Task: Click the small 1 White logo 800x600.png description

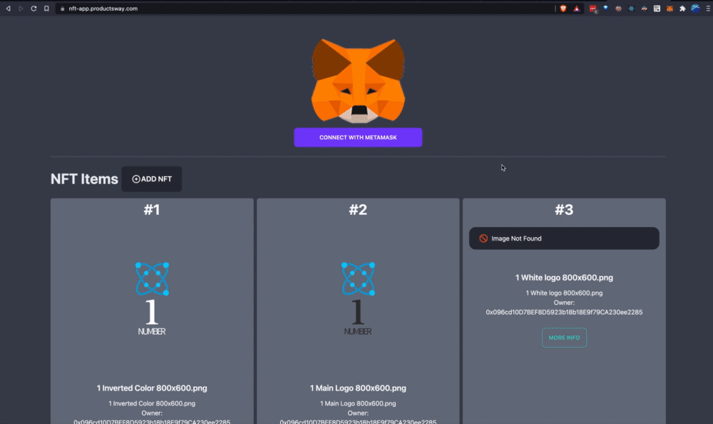Action: [564, 293]
